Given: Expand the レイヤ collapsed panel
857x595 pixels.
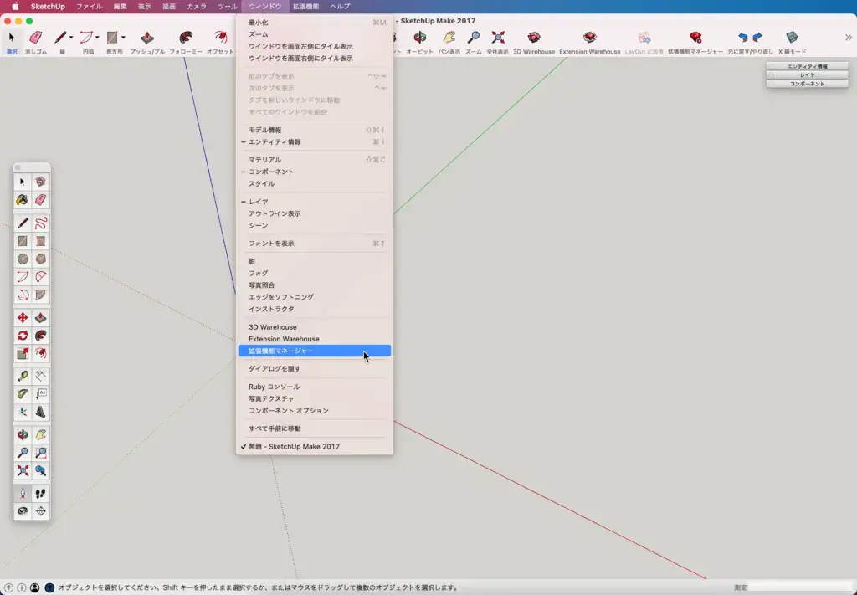Looking at the screenshot, I should (808, 74).
